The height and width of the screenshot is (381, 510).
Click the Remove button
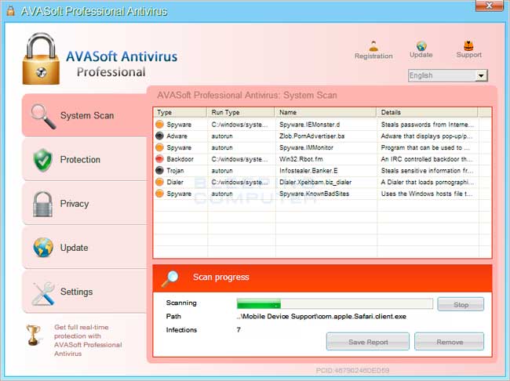(450, 342)
